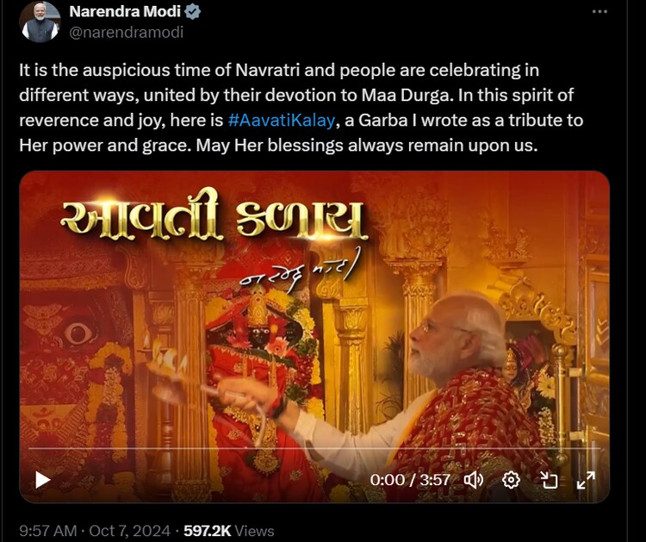Open the video settings gear

coord(512,480)
